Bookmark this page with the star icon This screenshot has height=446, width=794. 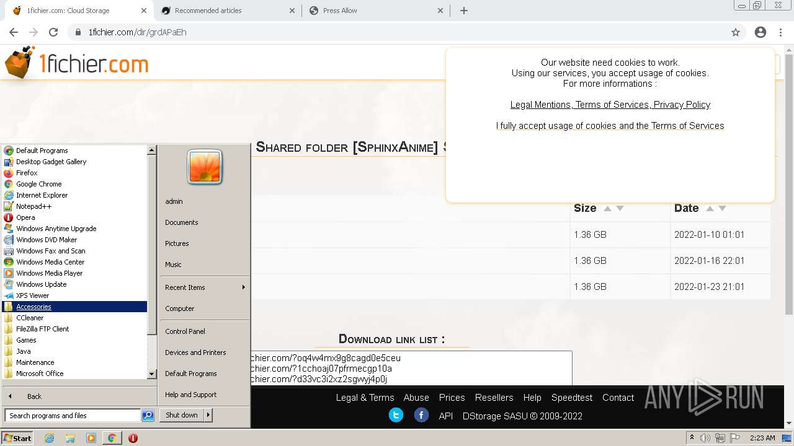[x=736, y=32]
